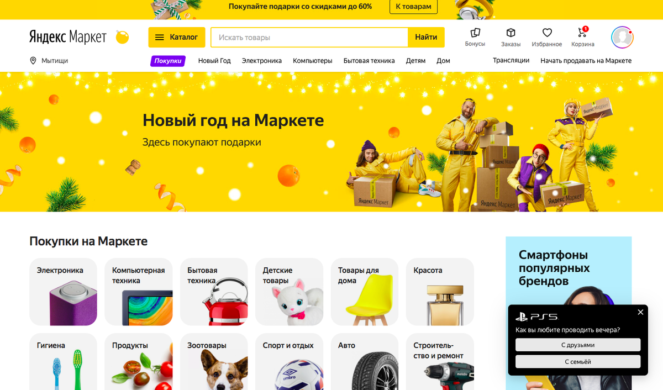Click the yellow ball icon beside logo

[122, 37]
